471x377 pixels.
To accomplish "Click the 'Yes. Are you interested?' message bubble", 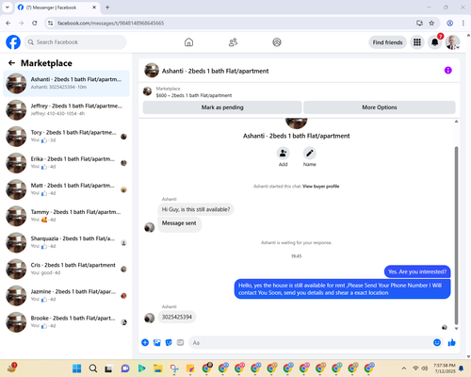I will click(x=417, y=271).
